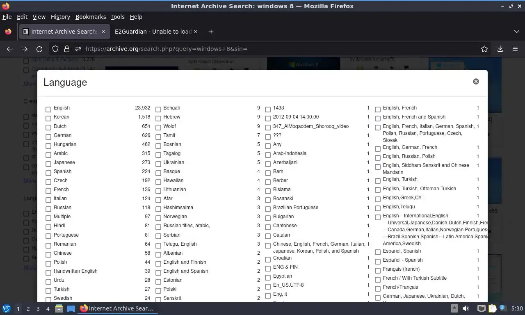Check the Bengali checkbox

coord(158,109)
